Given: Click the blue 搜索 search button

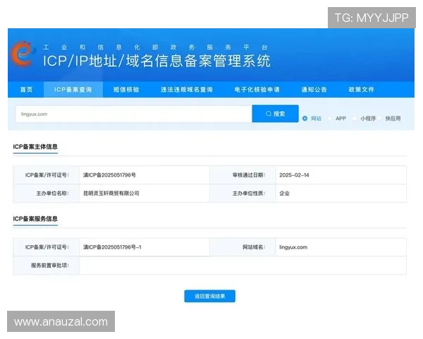Looking at the screenshot, I should (x=275, y=114).
